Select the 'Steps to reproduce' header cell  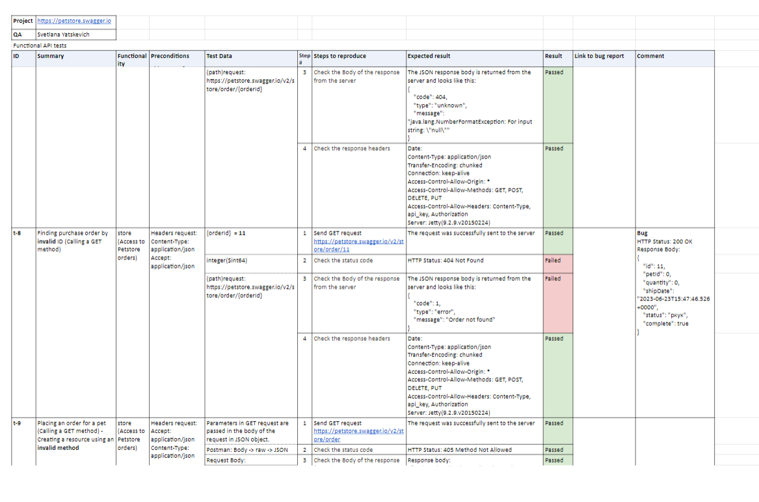pyautogui.click(x=358, y=57)
